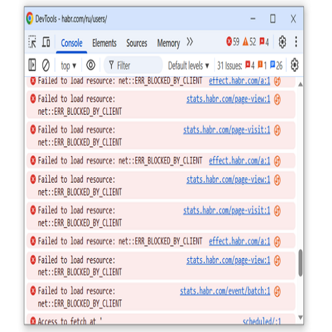Select the 'Access to fetch at' message text
332x332 pixels.
(x=70, y=322)
